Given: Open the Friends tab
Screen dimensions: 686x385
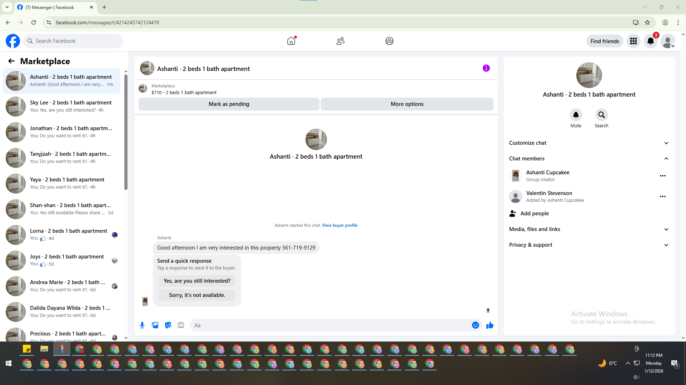Looking at the screenshot, I should 340,41.
